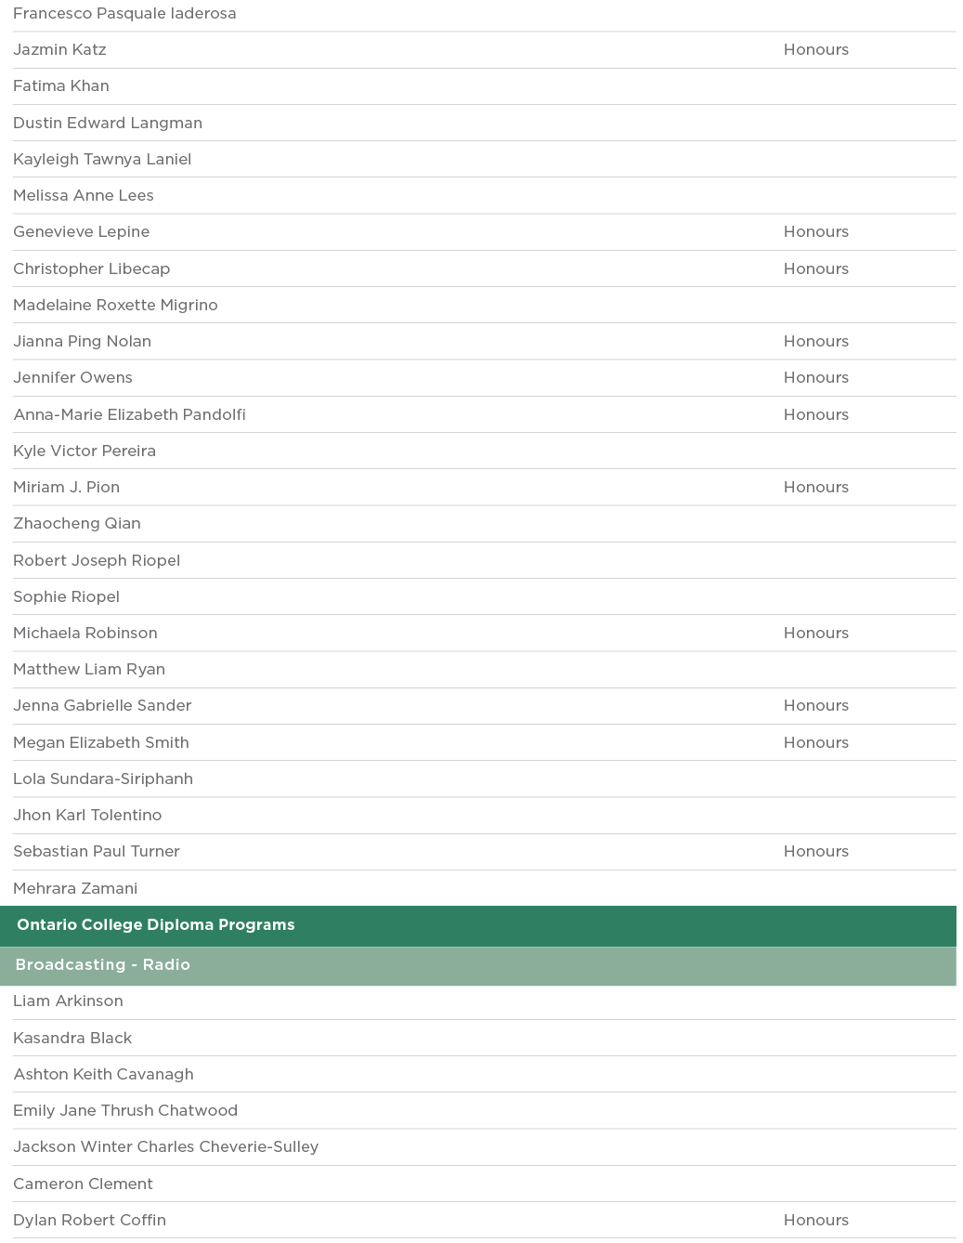The height and width of the screenshot is (1243, 963).
Task: Click Honours next to Michaela Robinson
Action: [815, 633]
